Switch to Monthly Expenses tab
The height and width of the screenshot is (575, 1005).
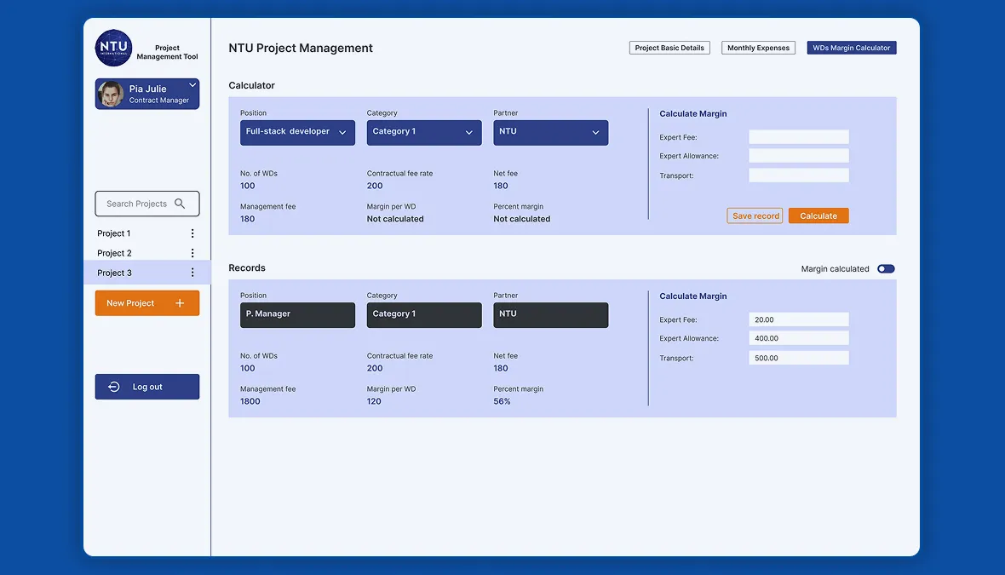click(758, 48)
